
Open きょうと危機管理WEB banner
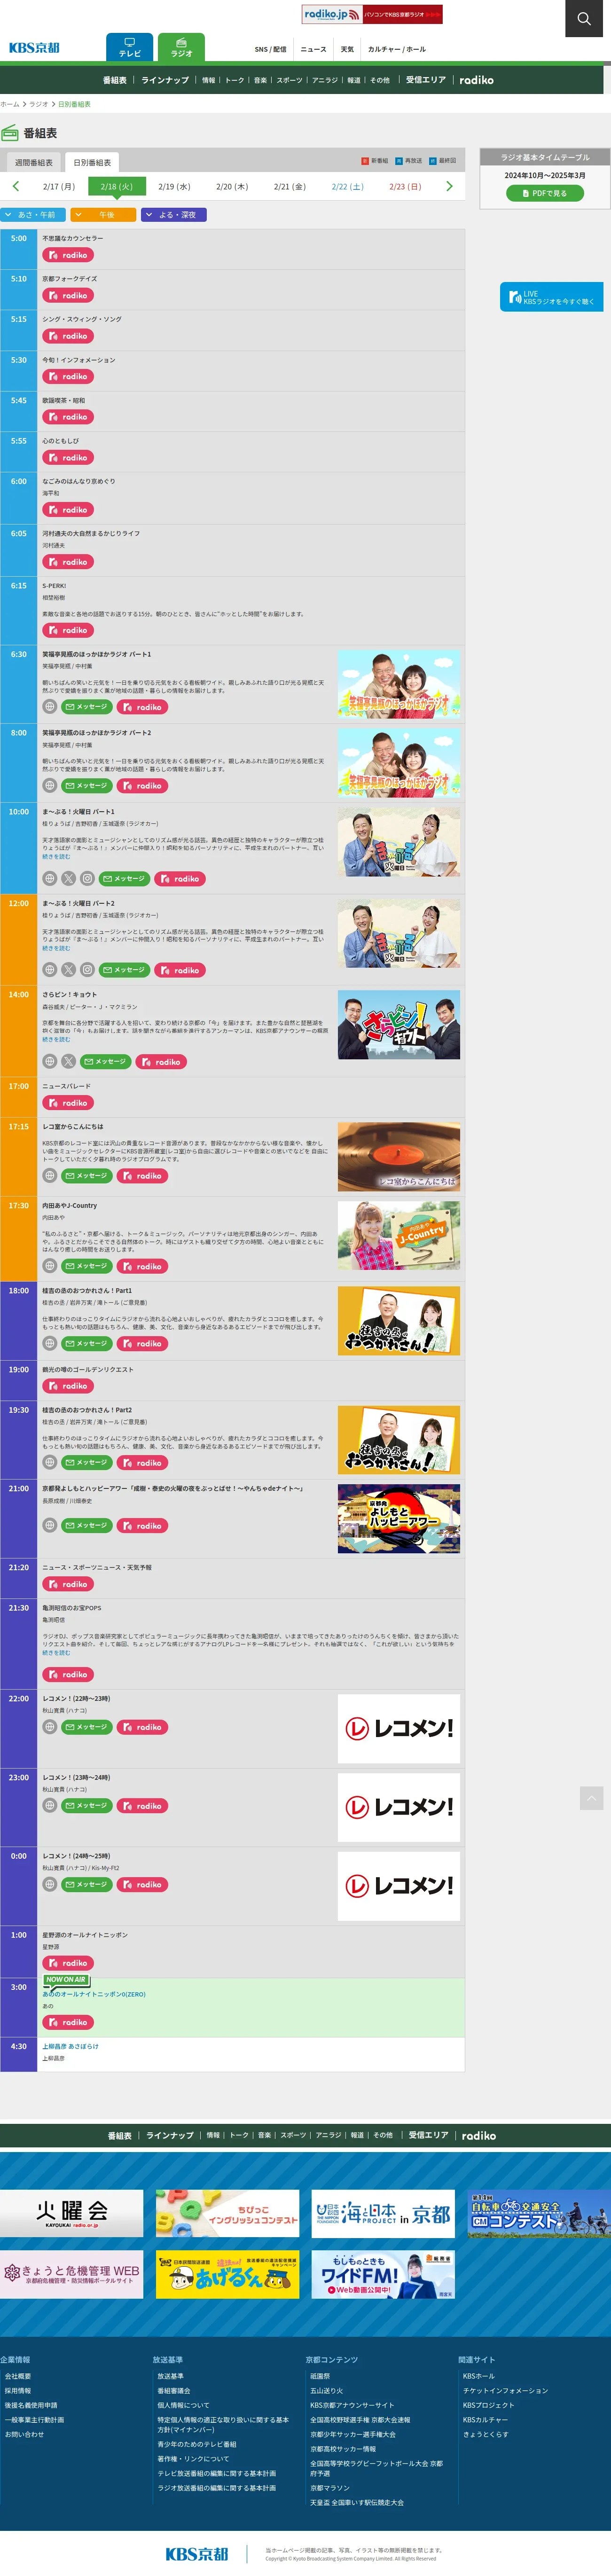point(71,2274)
